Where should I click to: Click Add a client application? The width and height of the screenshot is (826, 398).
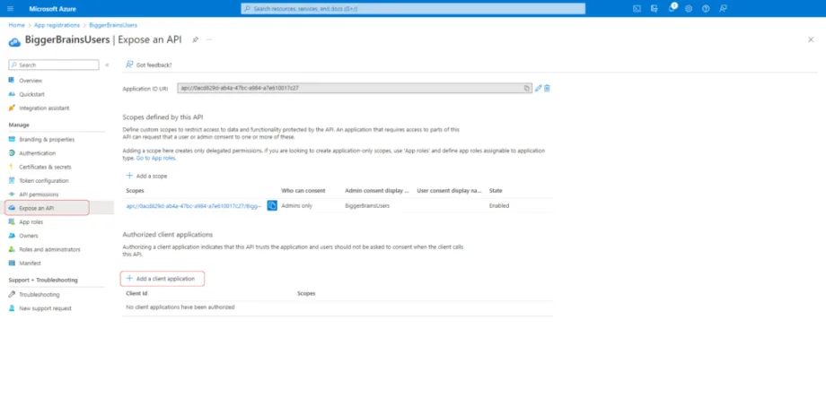[162, 279]
